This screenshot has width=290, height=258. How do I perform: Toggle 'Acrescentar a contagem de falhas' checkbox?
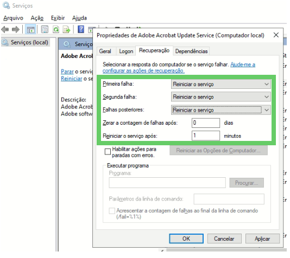pos(112,211)
